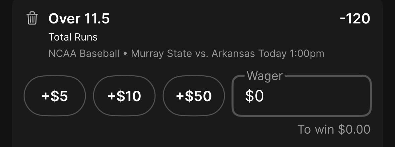Image resolution: width=395 pixels, height=147 pixels.
Task: Focus the Wager amount input field
Action: pyautogui.click(x=302, y=96)
